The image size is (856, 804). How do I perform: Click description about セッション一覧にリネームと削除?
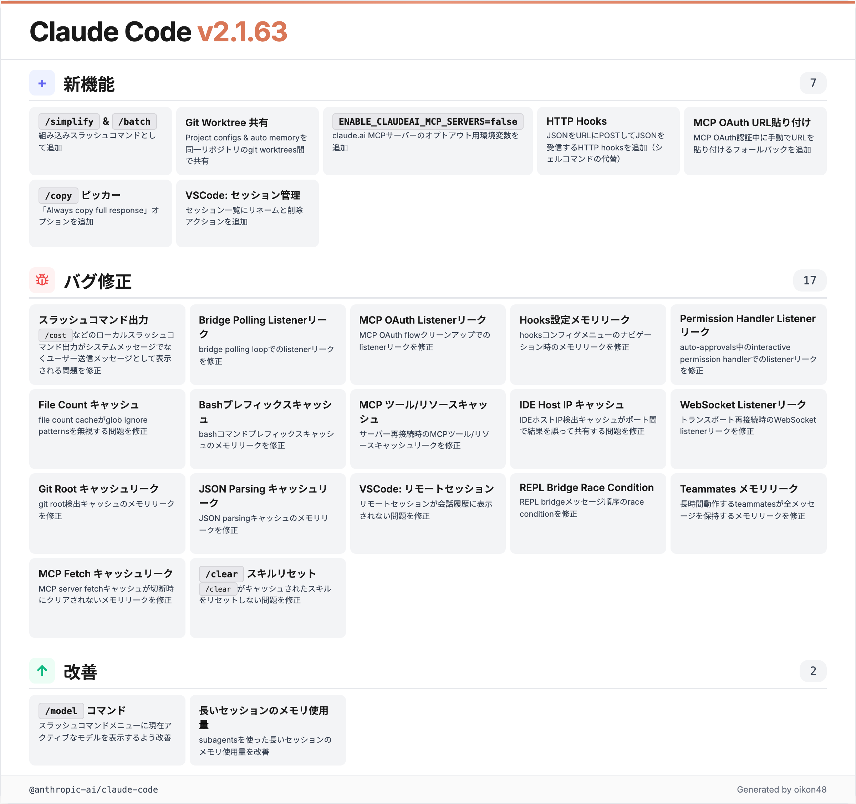(244, 216)
